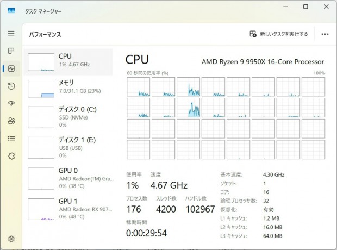This screenshot has height=250, width=337.
Task: Open Task Manager settings gear
Action: coord(11,239)
